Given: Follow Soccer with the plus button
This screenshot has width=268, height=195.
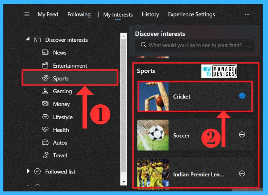Looking at the screenshot, I should (x=242, y=135).
